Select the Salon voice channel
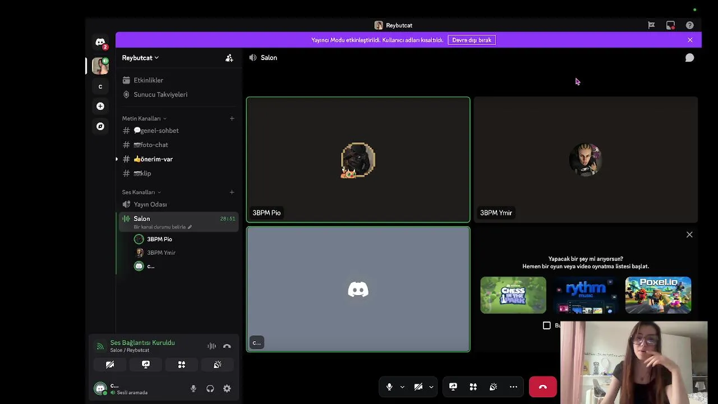 [178, 222]
